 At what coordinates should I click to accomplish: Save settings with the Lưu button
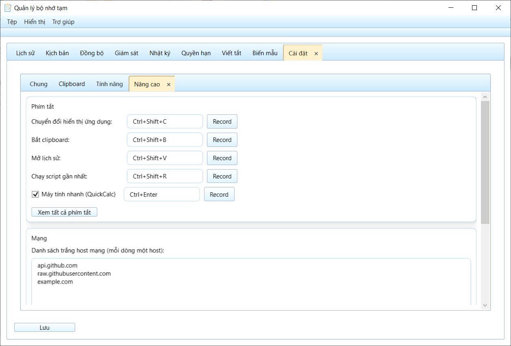45,327
